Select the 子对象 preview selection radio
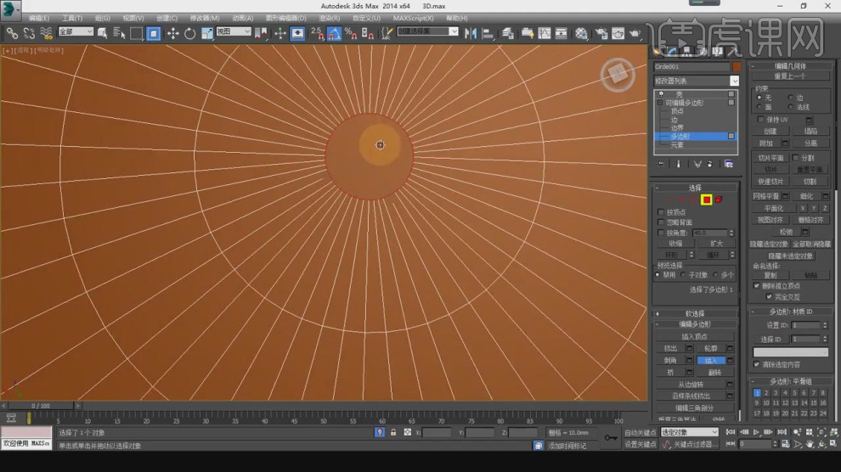This screenshot has height=472, width=841. tap(683, 275)
